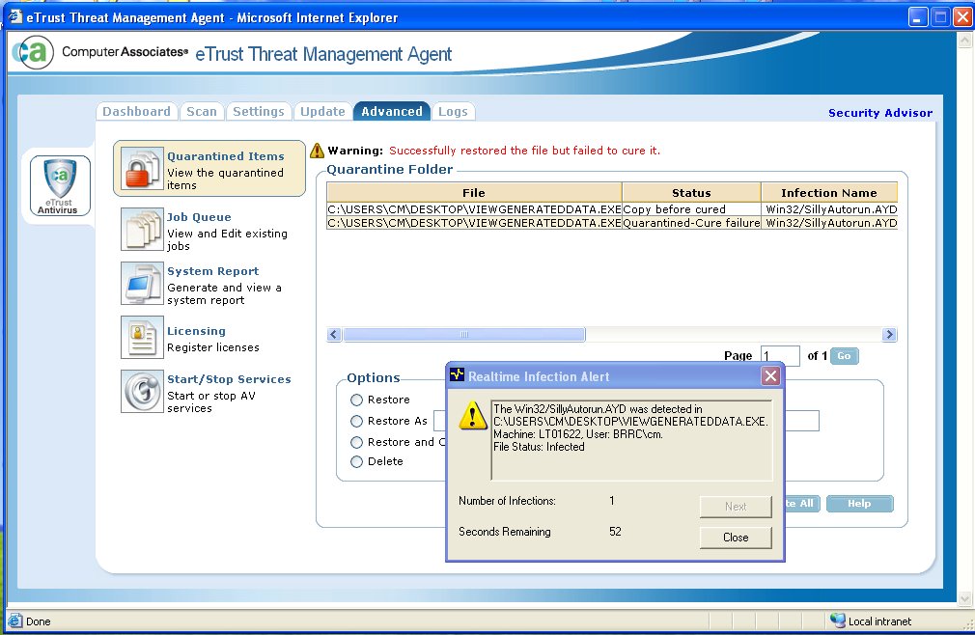Screen dimensions: 975x635
Task: Click the Page number input field
Action: coord(780,356)
